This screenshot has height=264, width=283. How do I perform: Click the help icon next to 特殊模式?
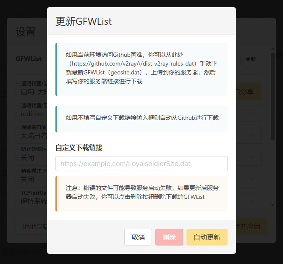(44, 172)
